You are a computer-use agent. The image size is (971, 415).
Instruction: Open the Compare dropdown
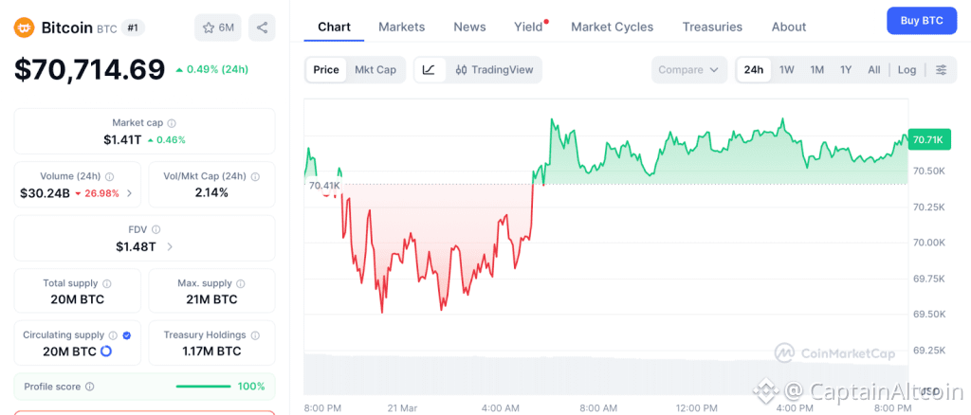click(x=688, y=70)
